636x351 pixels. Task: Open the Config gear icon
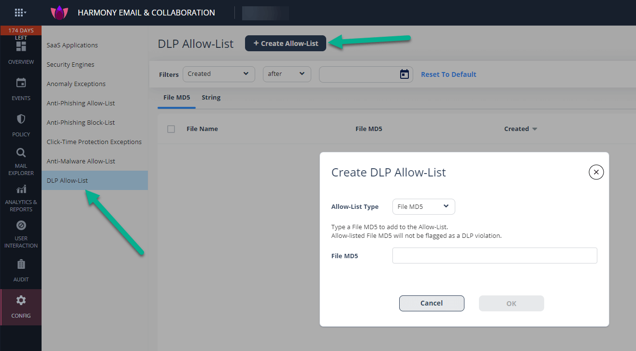[21, 300]
